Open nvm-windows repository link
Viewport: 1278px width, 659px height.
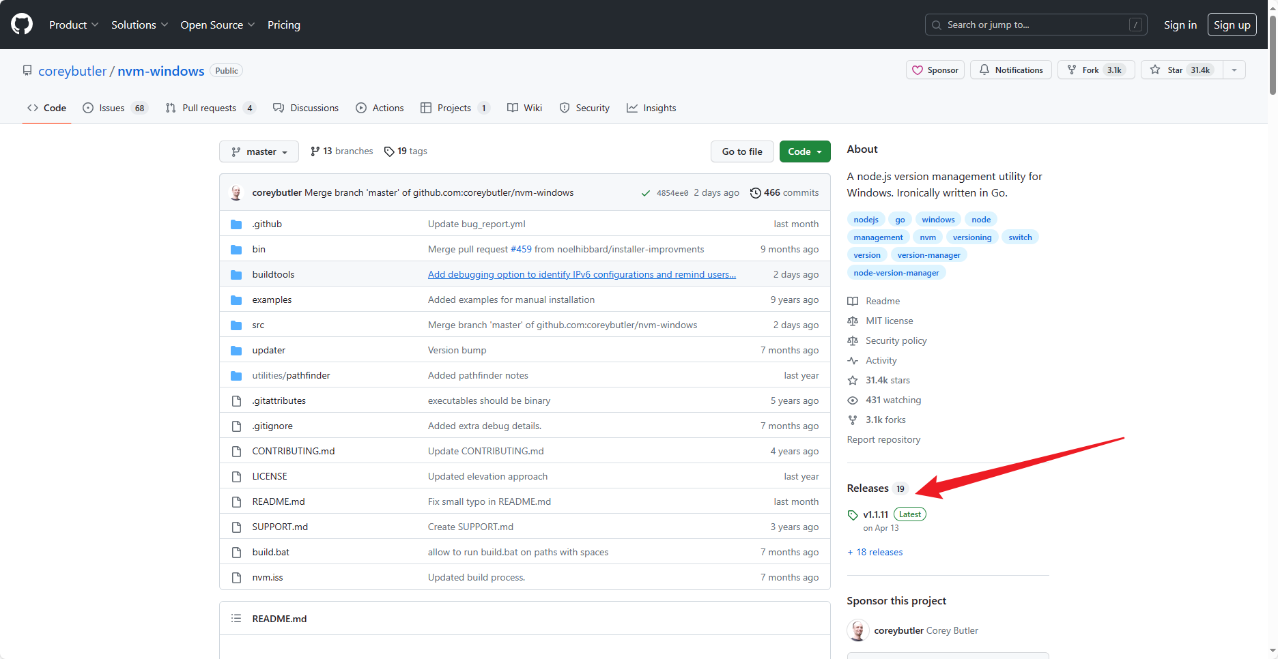coord(161,71)
